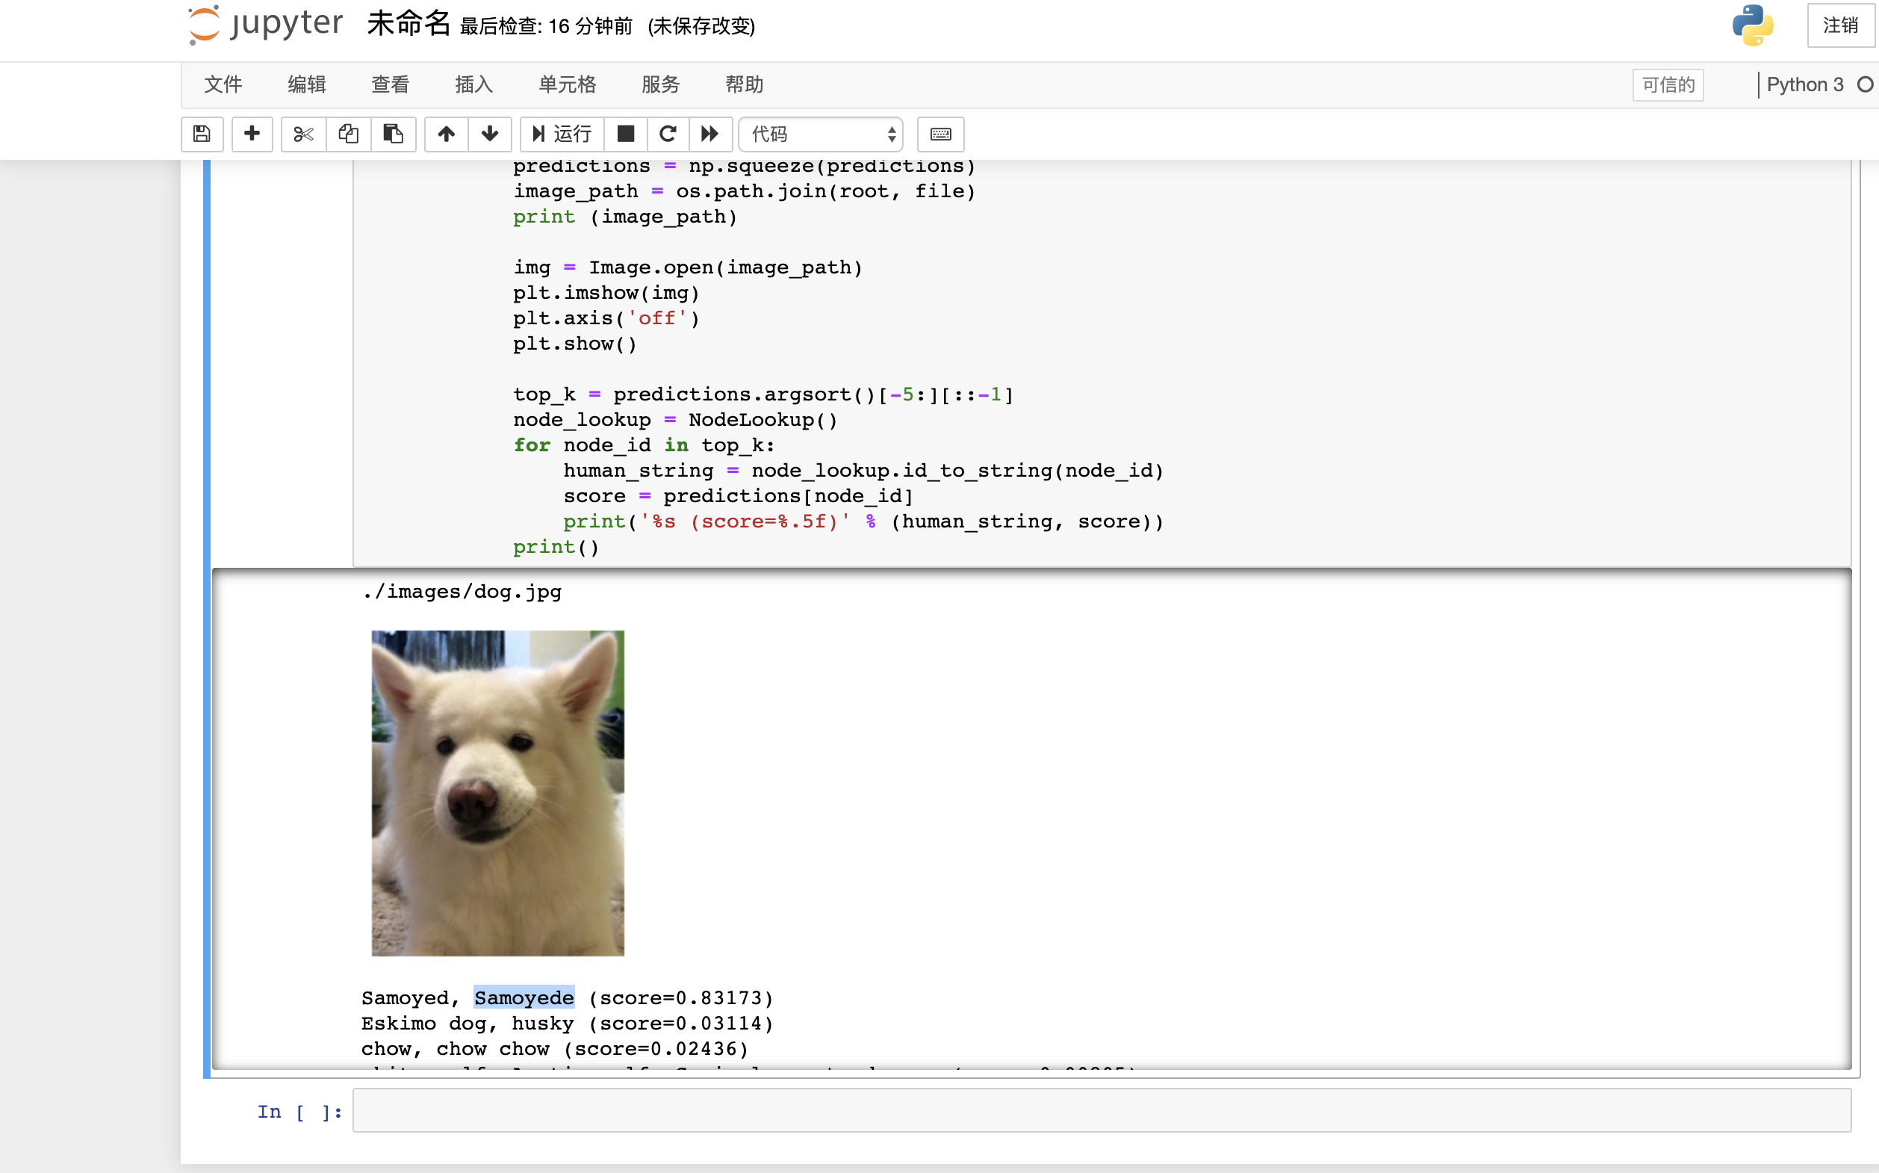Move selected cell up arrow

[446, 134]
